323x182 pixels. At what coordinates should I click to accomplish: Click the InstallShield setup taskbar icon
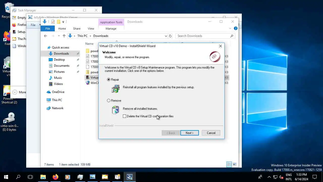click(x=130, y=177)
